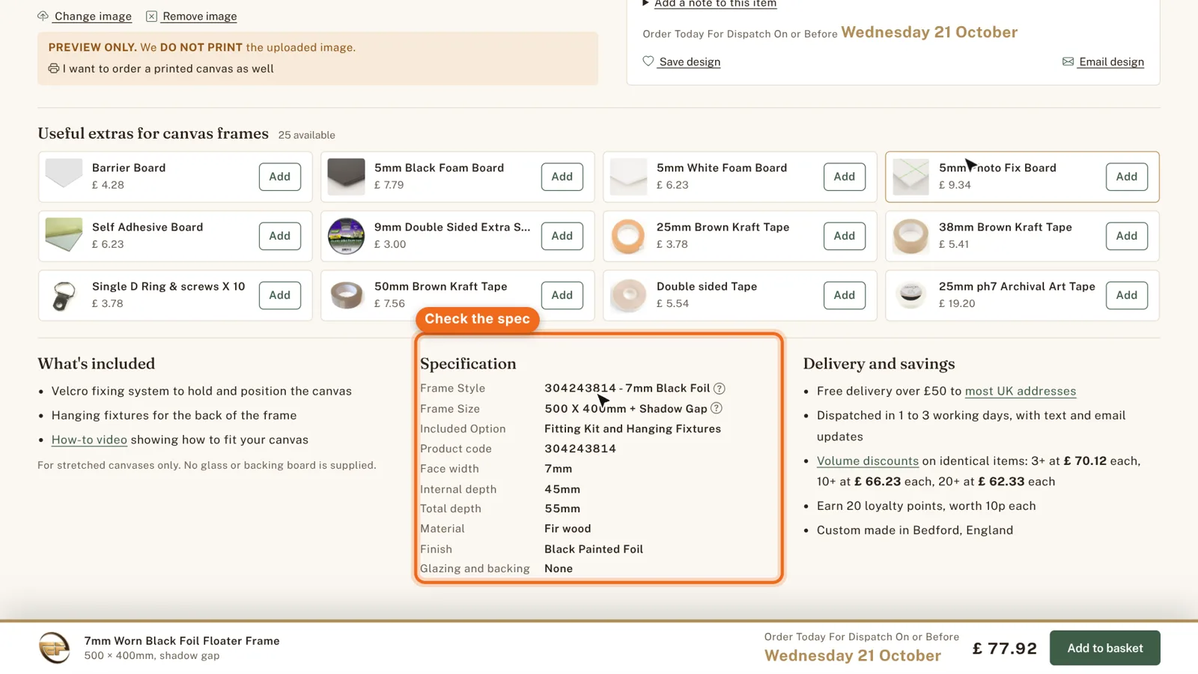Add 25mm Brown Kraft Tape
This screenshot has width=1198, height=674.
pyautogui.click(x=845, y=236)
